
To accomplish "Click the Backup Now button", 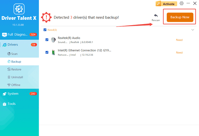I will tap(180, 17).
